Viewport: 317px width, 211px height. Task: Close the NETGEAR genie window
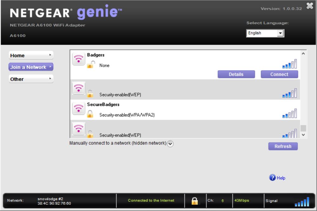coord(309,6)
